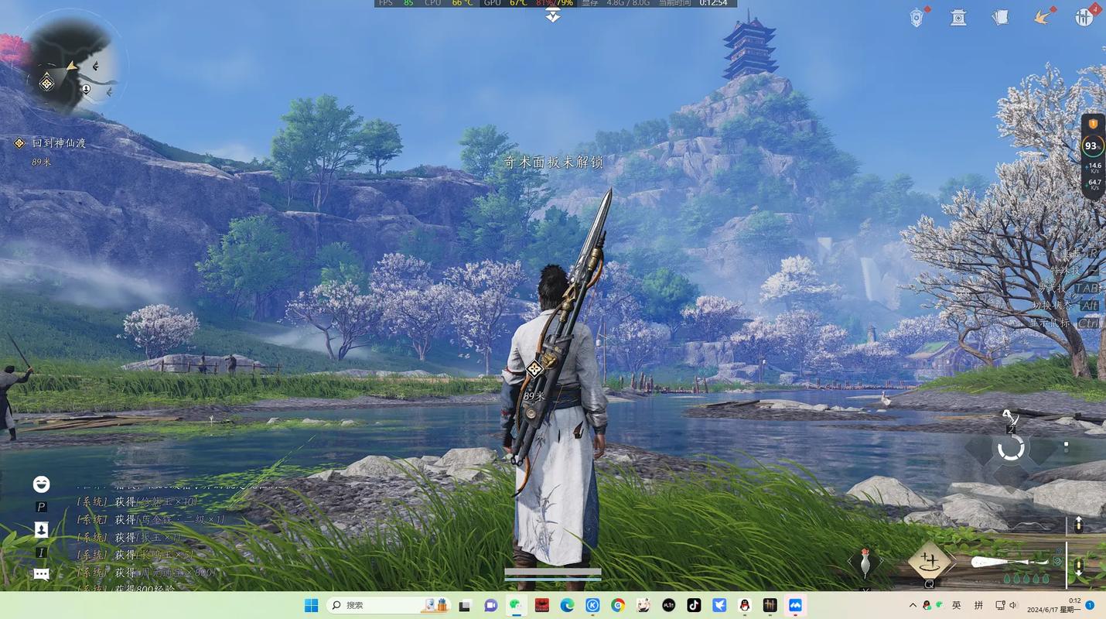Click the feather item slot near Q skill

pos(865,563)
